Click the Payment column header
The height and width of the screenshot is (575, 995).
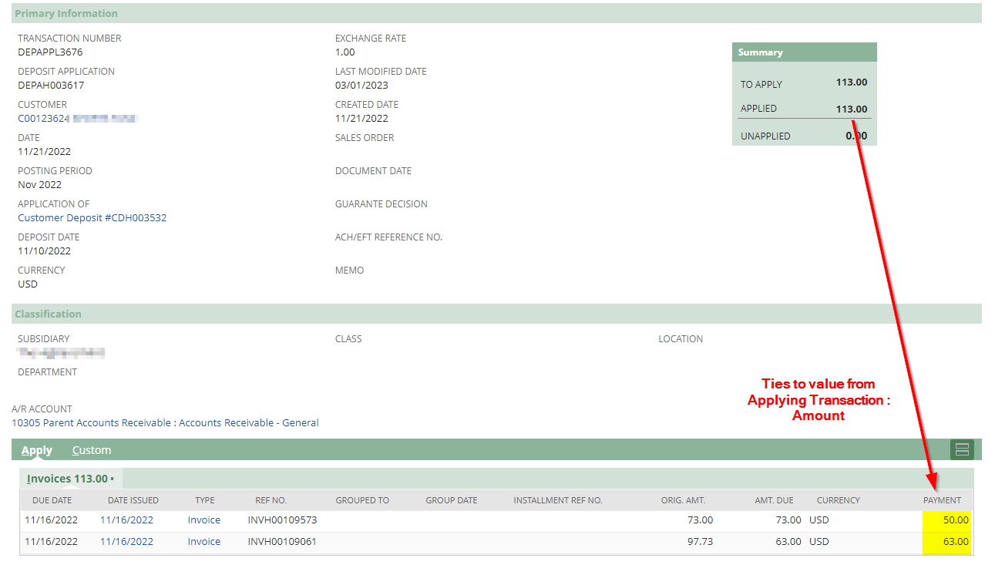coord(943,500)
